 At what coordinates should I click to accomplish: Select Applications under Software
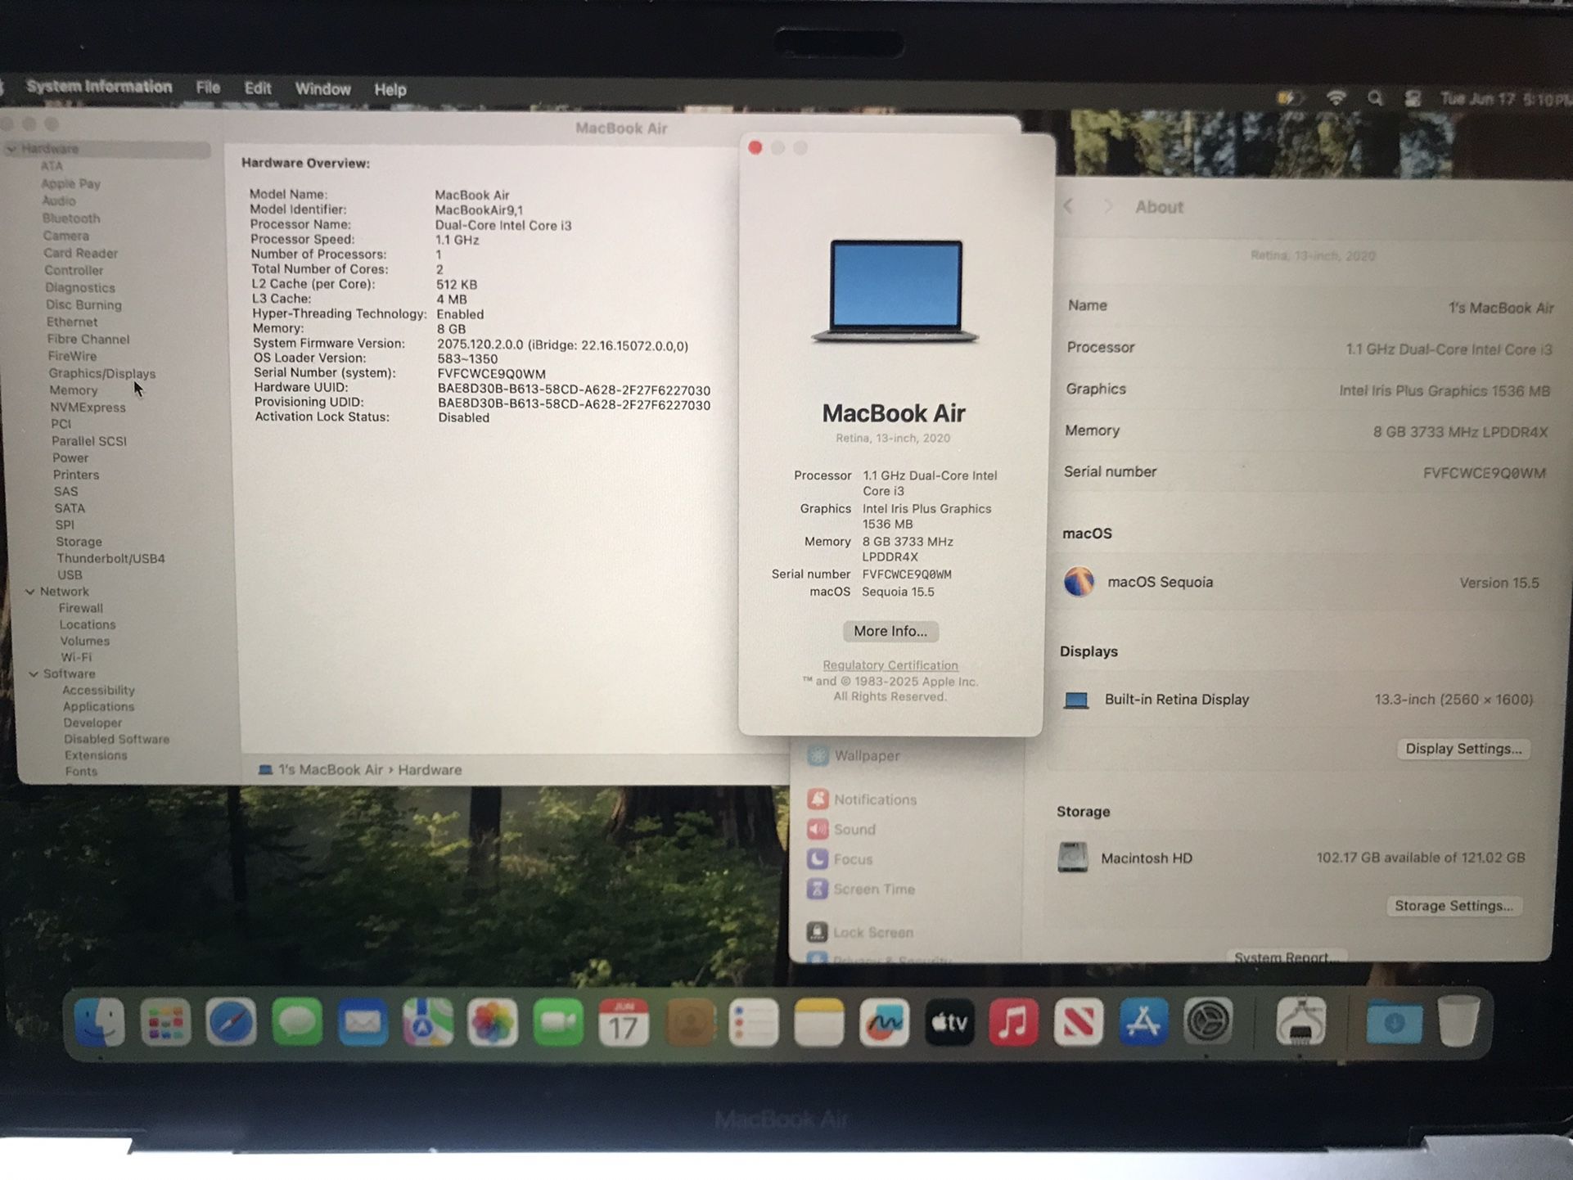[98, 706]
